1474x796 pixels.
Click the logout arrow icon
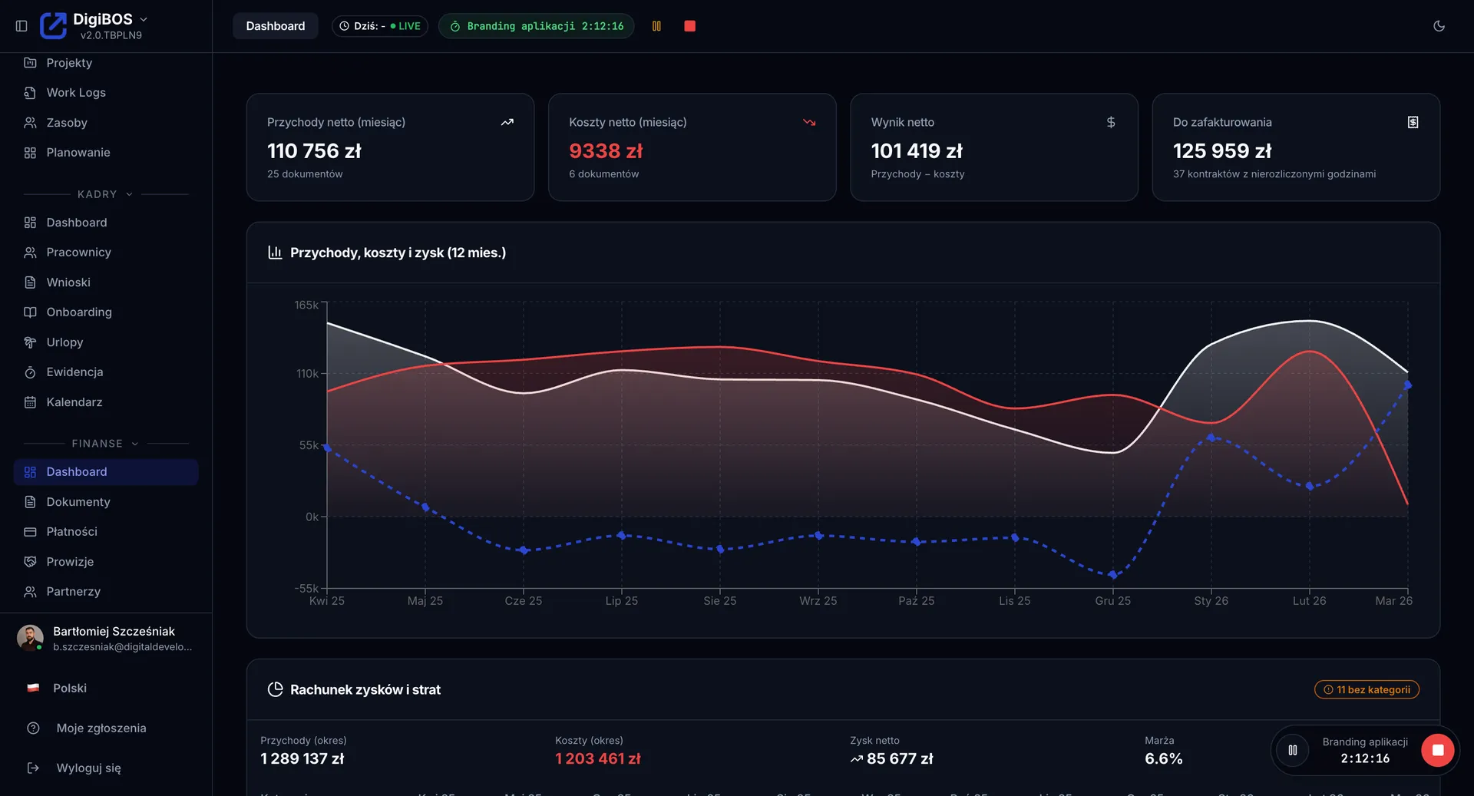click(x=33, y=768)
